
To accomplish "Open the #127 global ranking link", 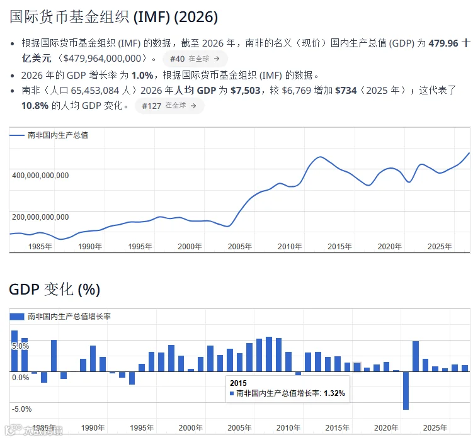I will 169,106.
